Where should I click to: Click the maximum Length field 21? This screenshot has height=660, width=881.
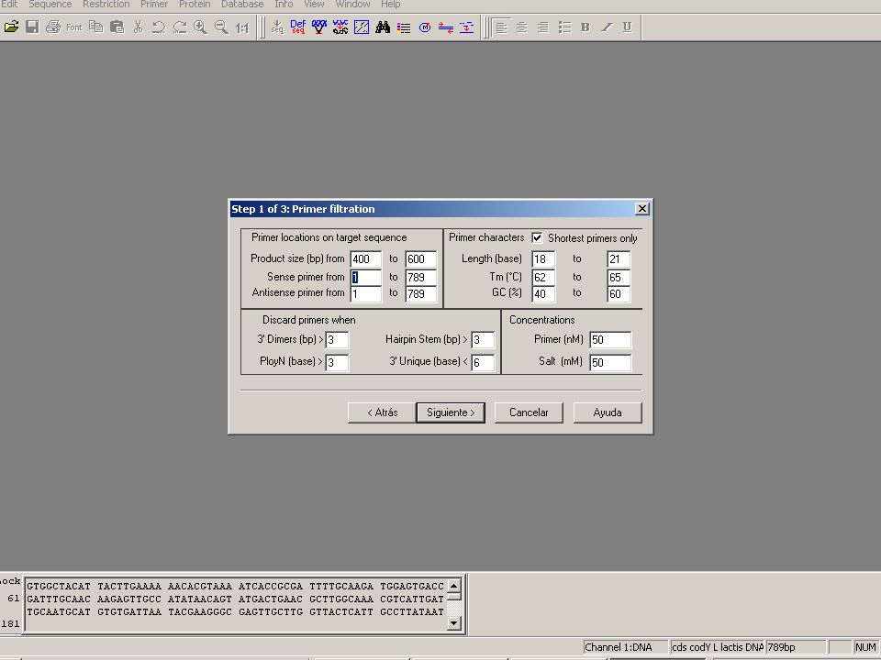pos(619,258)
